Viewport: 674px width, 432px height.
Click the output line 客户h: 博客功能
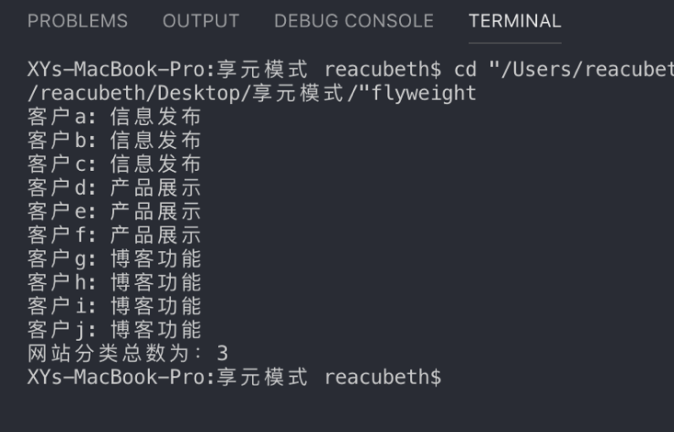[114, 282]
